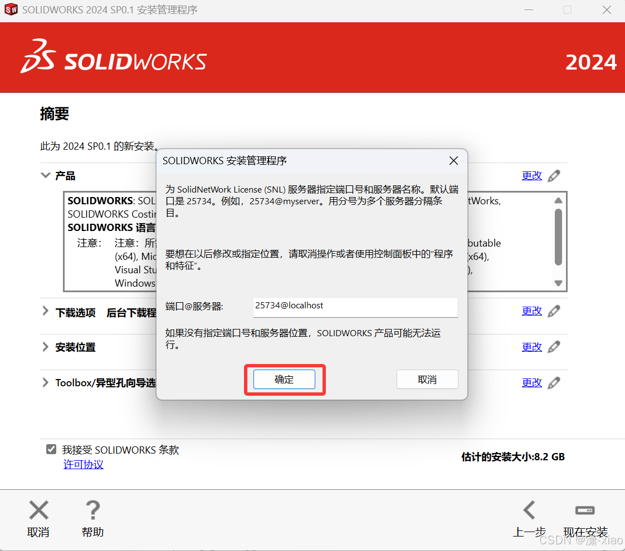Collapse the 产品 section chevron
The height and width of the screenshot is (551, 625).
click(x=46, y=175)
